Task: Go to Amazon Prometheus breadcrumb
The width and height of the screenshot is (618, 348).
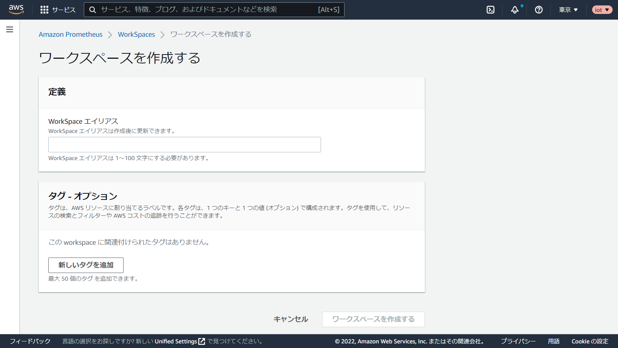Action: (x=71, y=34)
